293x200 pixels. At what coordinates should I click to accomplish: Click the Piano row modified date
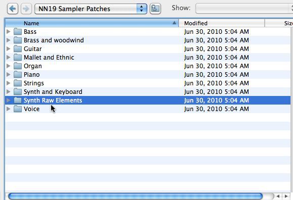(x=217, y=75)
